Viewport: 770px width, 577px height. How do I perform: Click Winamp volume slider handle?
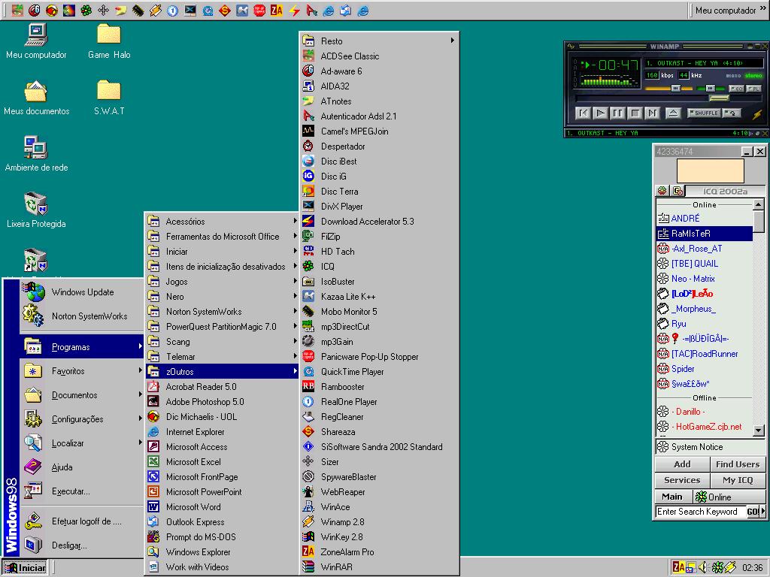676,89
